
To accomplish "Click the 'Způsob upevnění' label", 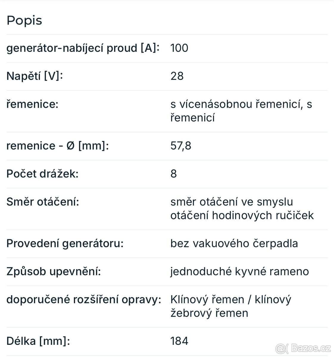I will 54,271.
